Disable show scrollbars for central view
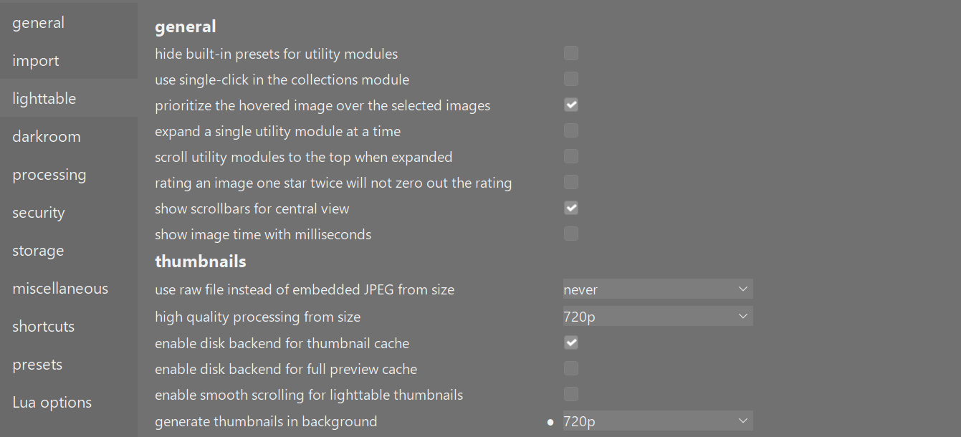Viewport: 961px width, 437px height. click(x=571, y=208)
